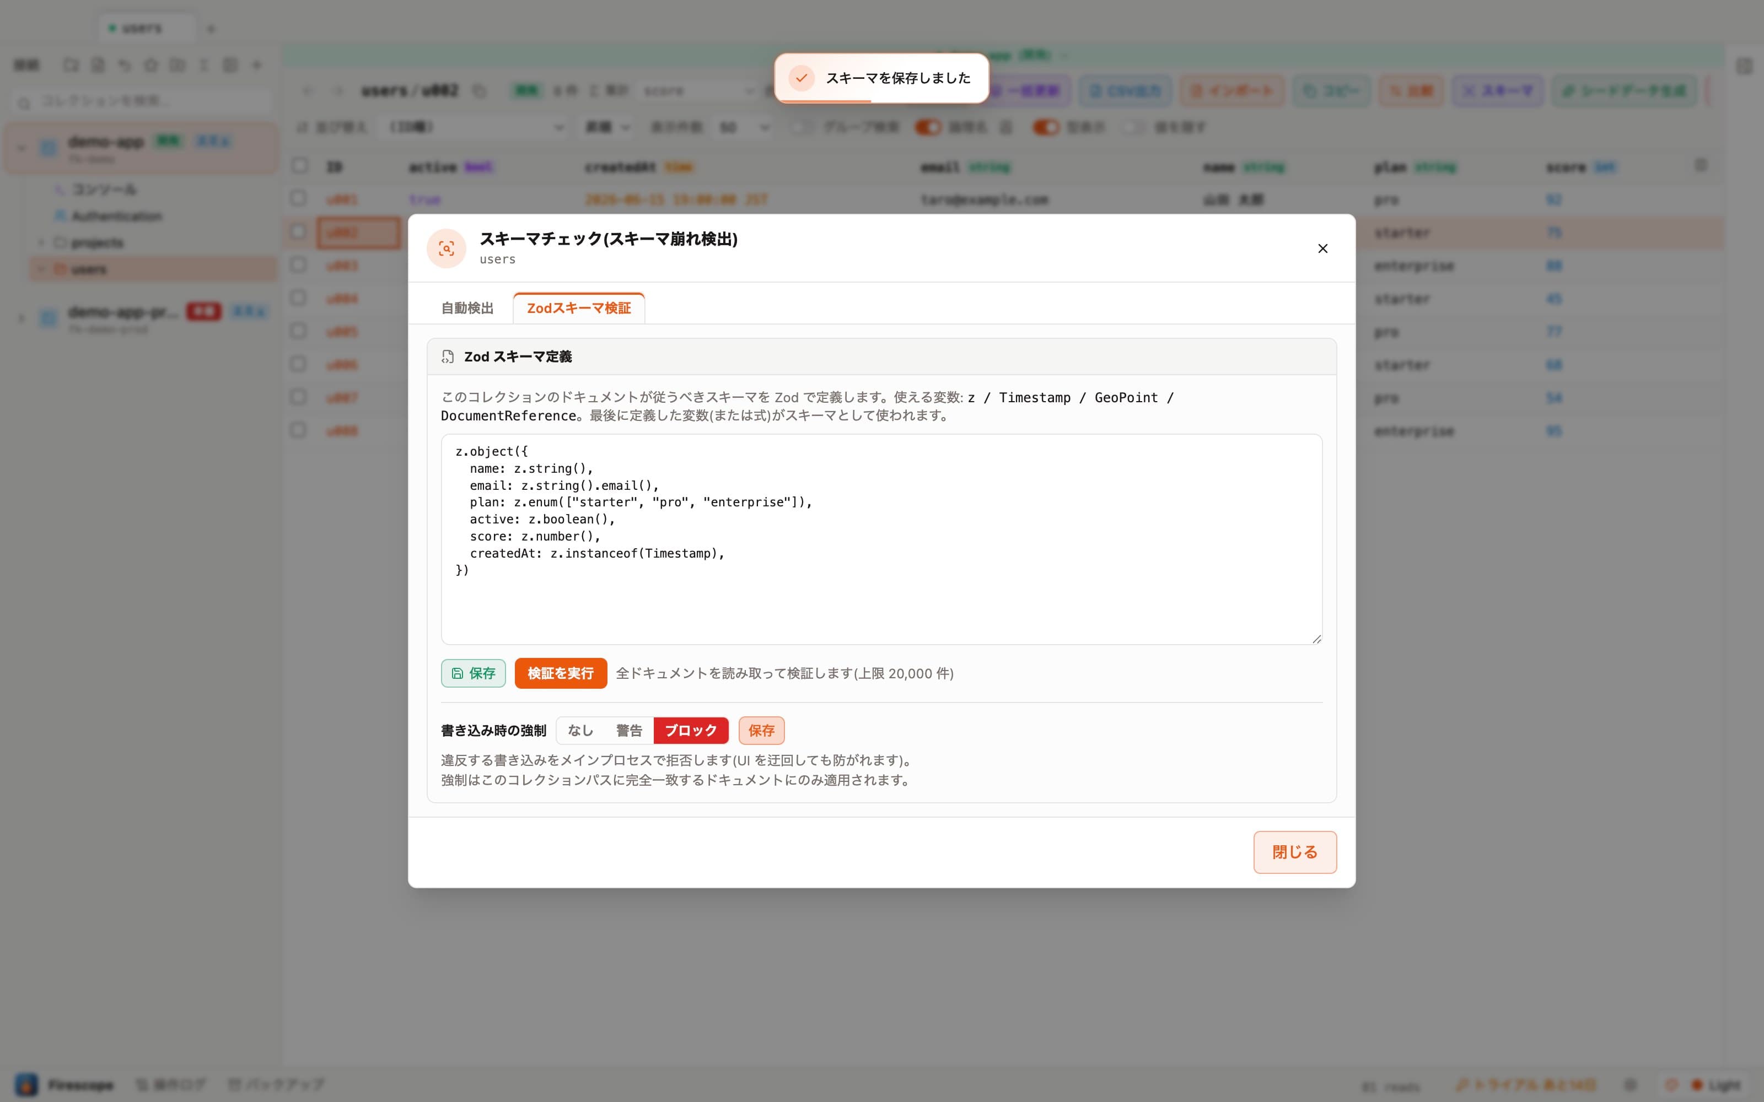The image size is (1764, 1102).
Task: Open a new tab with plus icon
Action: (x=211, y=29)
